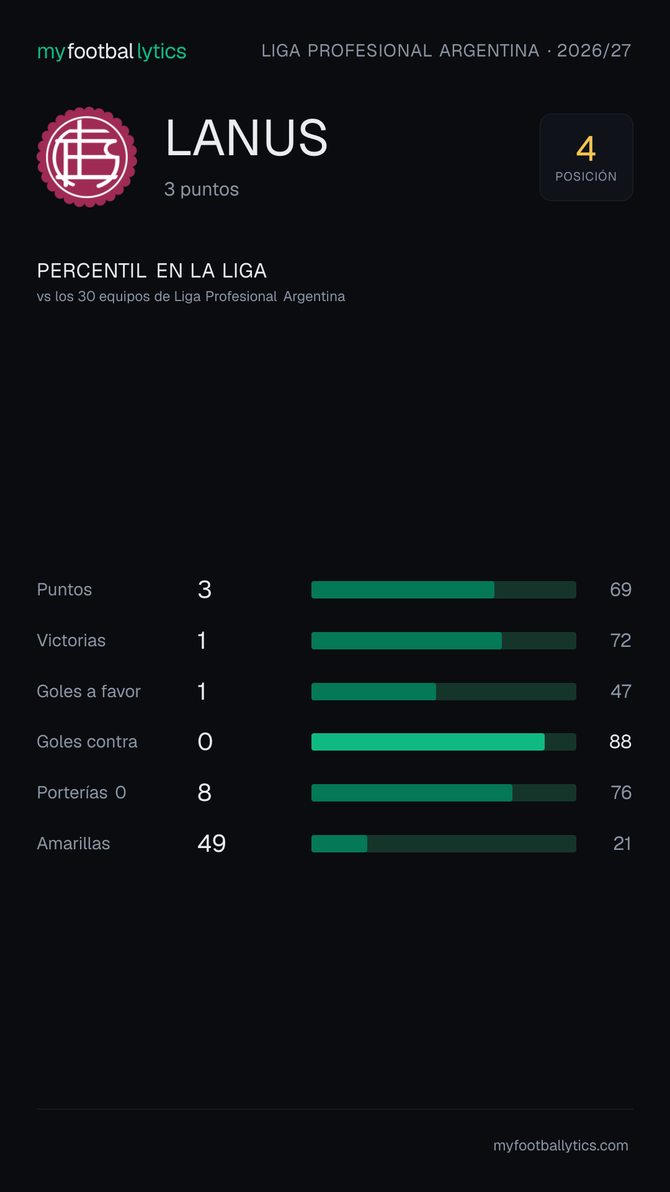Click the Puntos percentile bar
The height and width of the screenshot is (1192, 670).
[x=444, y=590]
